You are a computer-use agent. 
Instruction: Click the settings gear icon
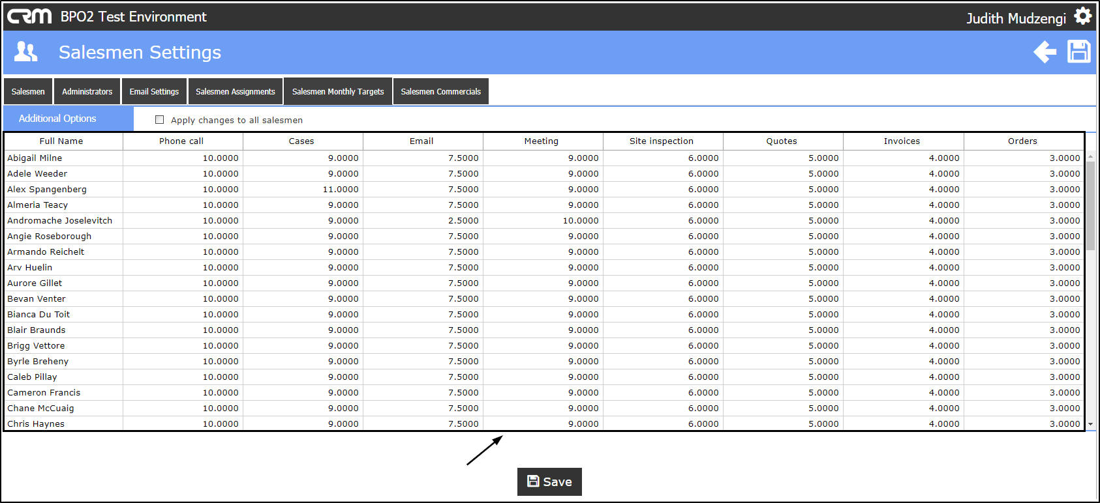tap(1082, 16)
